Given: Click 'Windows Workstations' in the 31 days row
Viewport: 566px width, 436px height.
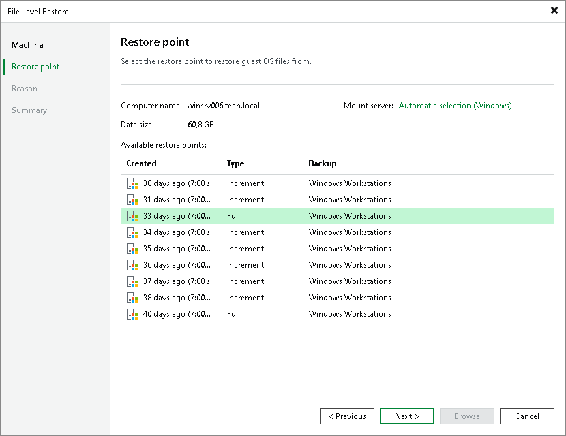Looking at the screenshot, I should (350, 200).
